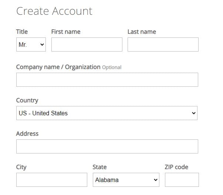Activate the City text box

coord(52,180)
